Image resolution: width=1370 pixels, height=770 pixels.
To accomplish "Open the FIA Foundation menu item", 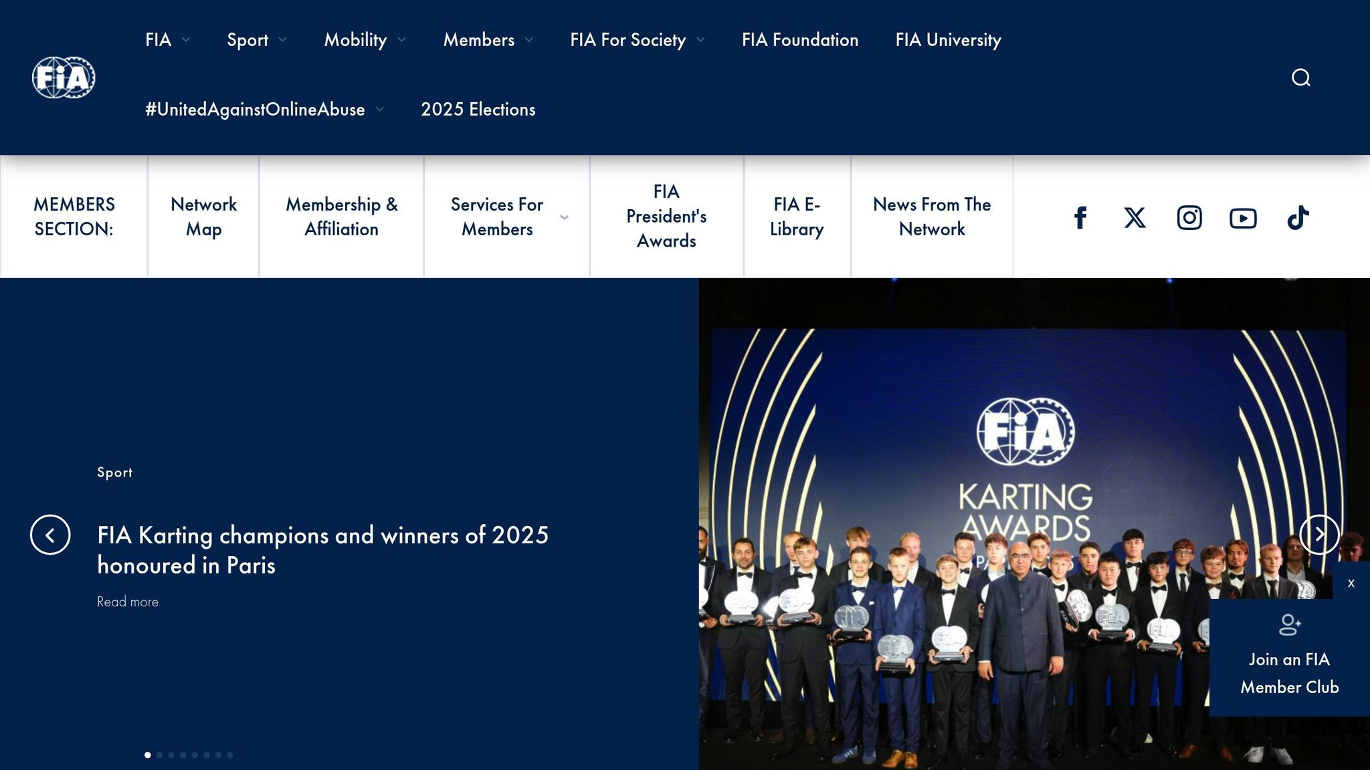I will 800,40.
